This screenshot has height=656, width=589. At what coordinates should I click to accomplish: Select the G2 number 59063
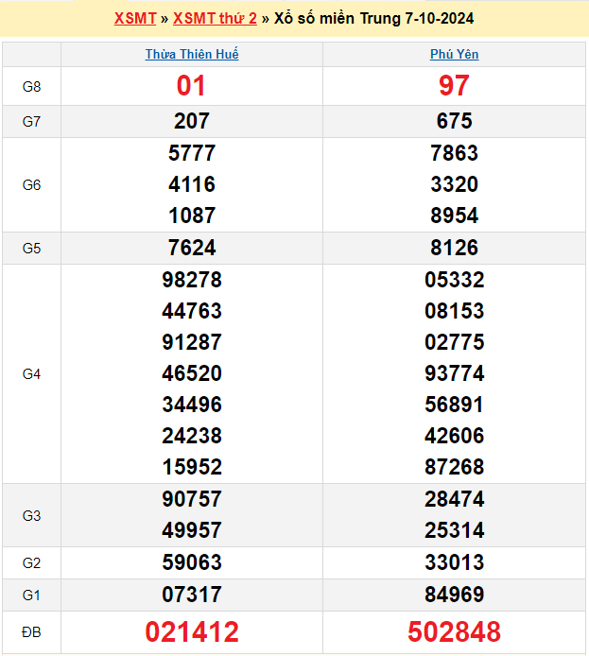[191, 562]
